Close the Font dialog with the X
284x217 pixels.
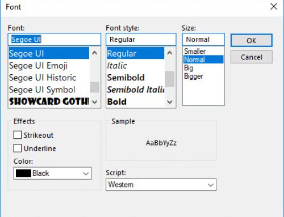tap(274, 7)
